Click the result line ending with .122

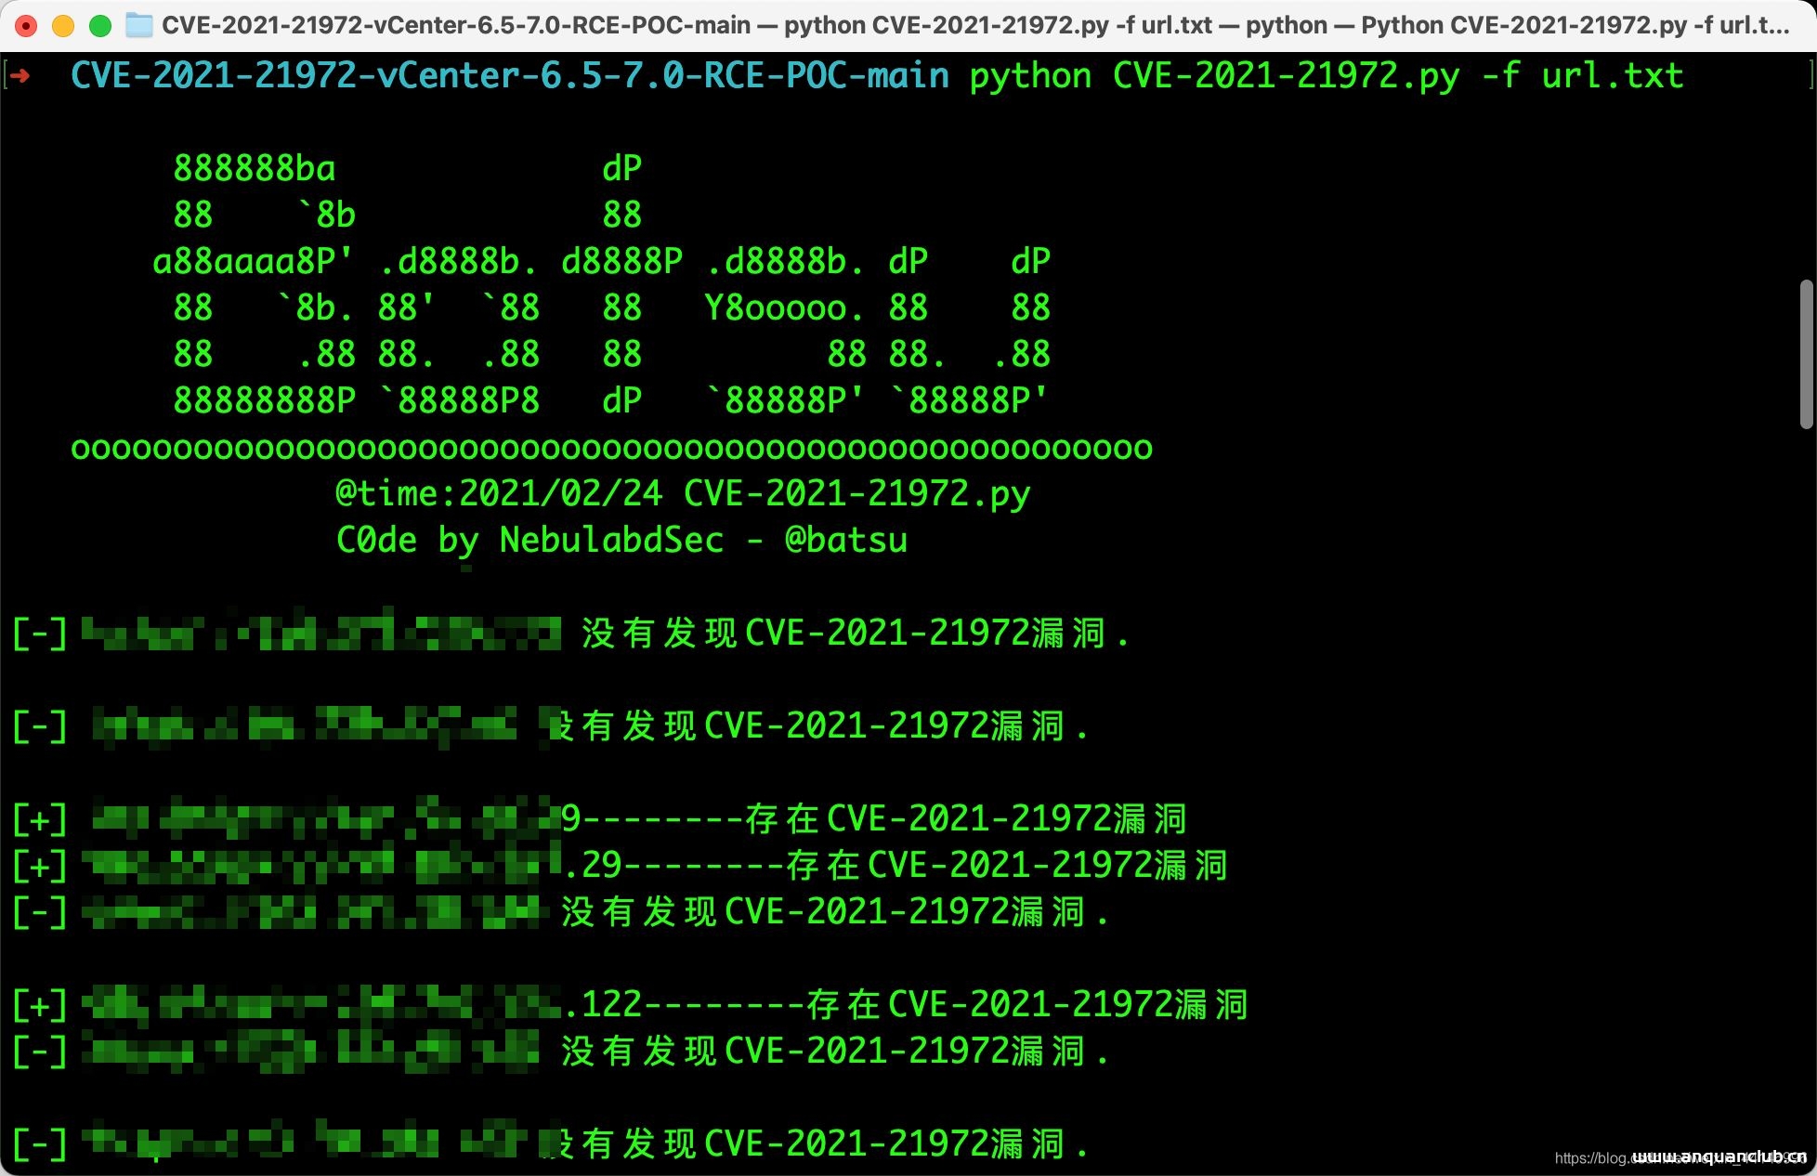(630, 1004)
